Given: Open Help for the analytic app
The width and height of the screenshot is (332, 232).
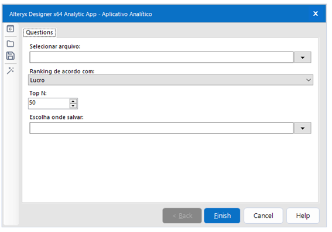Looking at the screenshot, I should [303, 216].
